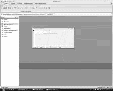Click the last icon on the classic toolbar row

point(49,8)
